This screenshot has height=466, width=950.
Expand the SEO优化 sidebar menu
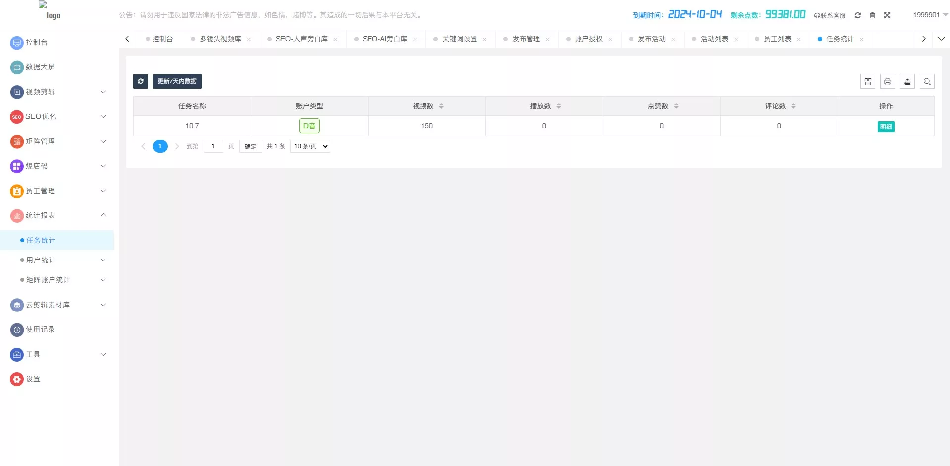click(103, 117)
